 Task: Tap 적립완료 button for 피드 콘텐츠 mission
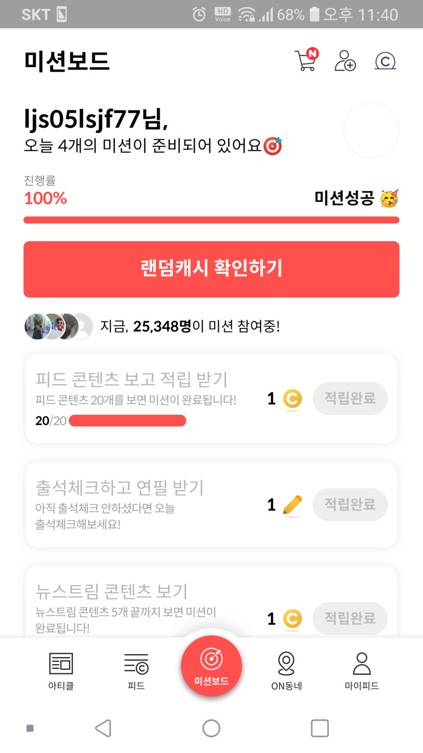click(350, 398)
